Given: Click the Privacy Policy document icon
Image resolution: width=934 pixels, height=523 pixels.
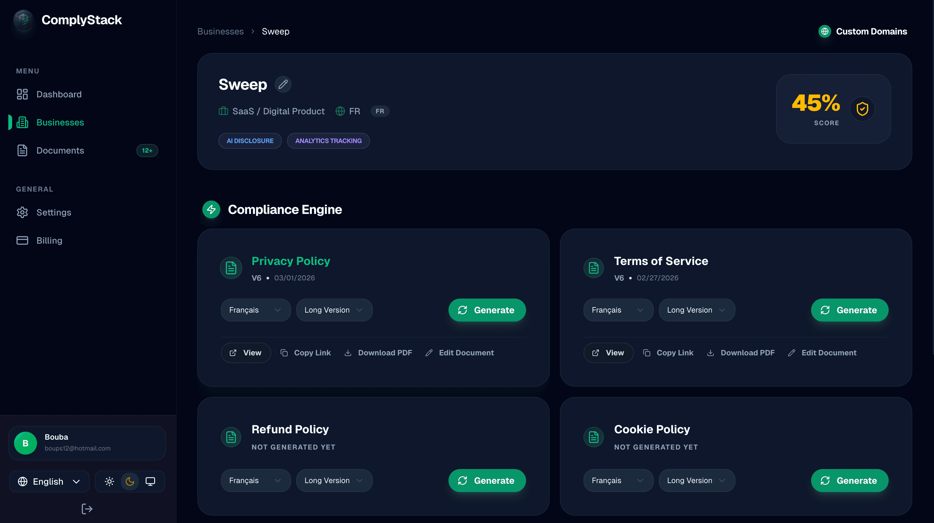Looking at the screenshot, I should [231, 268].
